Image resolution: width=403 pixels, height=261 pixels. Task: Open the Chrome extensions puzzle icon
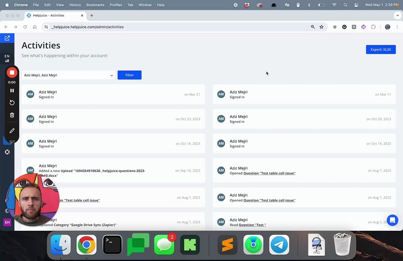tap(373, 27)
